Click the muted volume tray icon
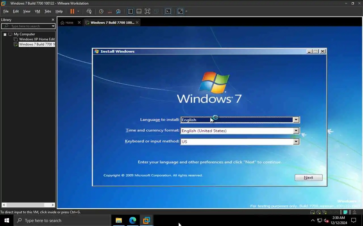The width and height of the screenshot is (363, 226). pos(326,220)
